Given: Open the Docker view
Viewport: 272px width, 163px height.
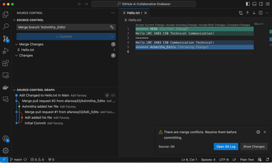Looking at the screenshot, I should [6, 87].
